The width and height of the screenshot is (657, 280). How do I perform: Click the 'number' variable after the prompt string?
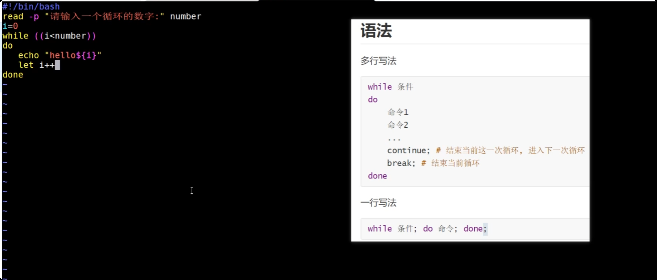pyautogui.click(x=185, y=16)
